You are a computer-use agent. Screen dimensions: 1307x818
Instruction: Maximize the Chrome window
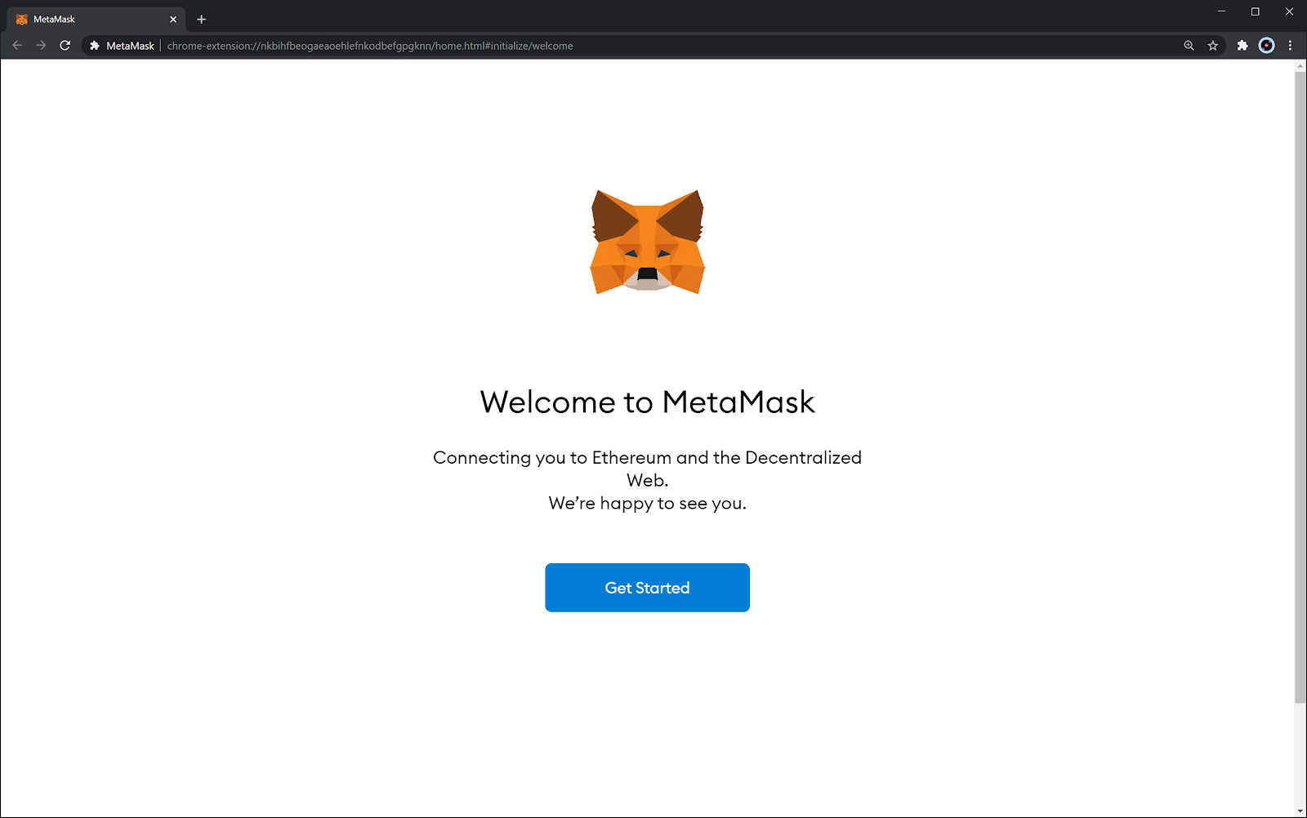tap(1256, 11)
